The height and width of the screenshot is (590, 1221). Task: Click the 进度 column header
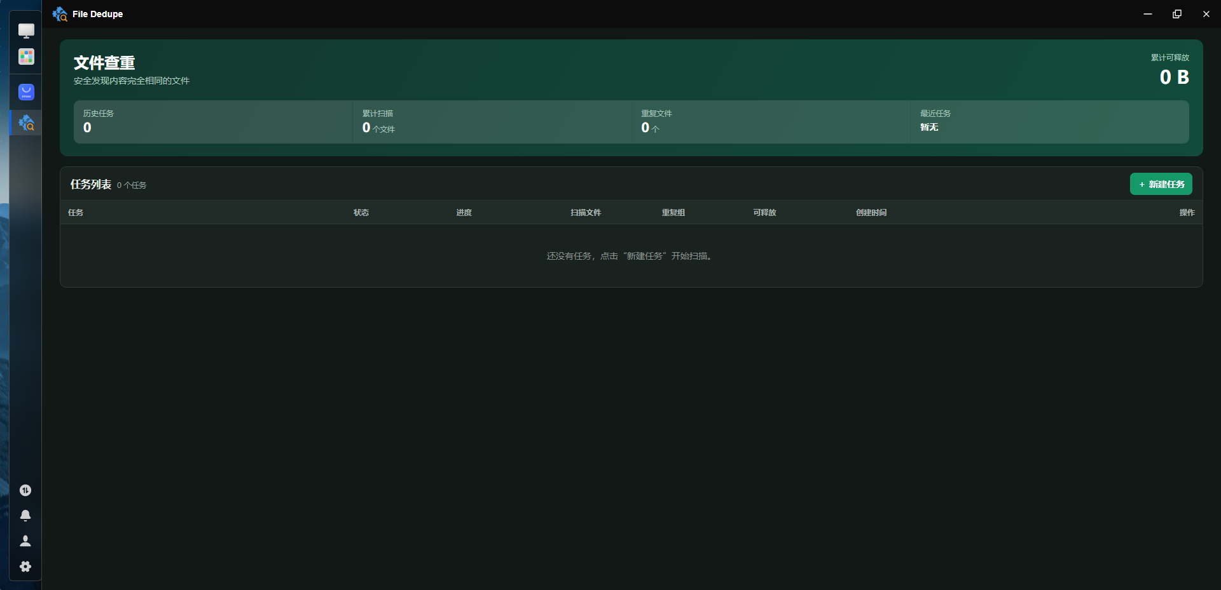(464, 213)
